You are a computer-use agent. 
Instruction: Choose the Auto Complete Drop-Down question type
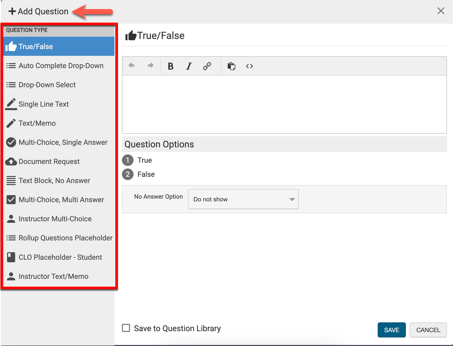[x=61, y=66]
